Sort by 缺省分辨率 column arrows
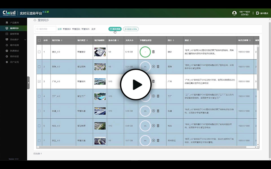The image size is (271, 169). point(250,40)
